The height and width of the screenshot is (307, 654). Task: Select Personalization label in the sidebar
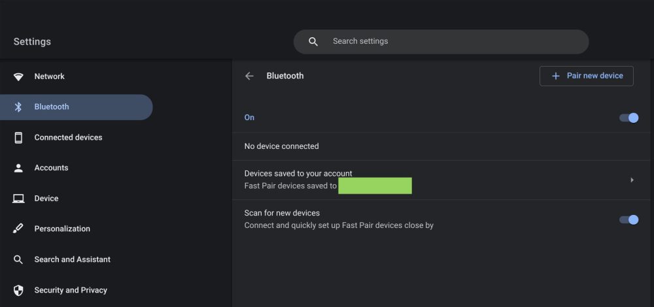pos(62,229)
